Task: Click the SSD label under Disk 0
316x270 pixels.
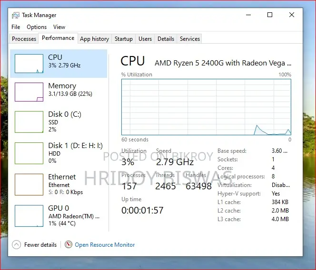Action: tap(53, 122)
